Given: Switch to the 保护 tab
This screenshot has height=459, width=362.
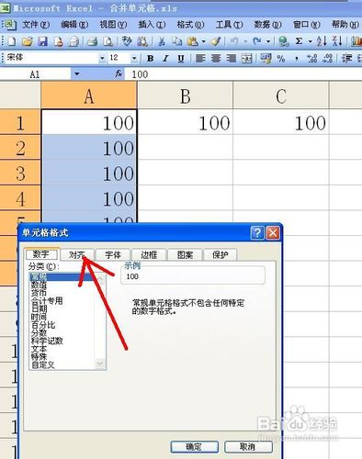Looking at the screenshot, I should pyautogui.click(x=221, y=254).
